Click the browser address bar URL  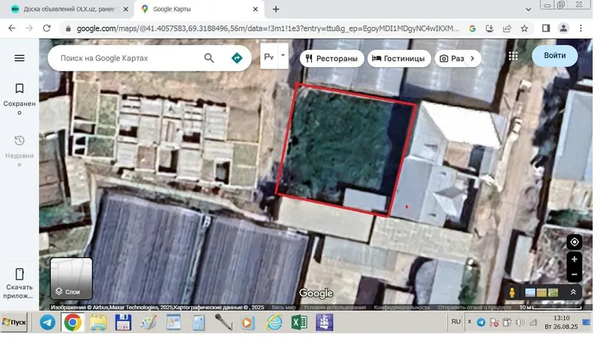[268, 28]
